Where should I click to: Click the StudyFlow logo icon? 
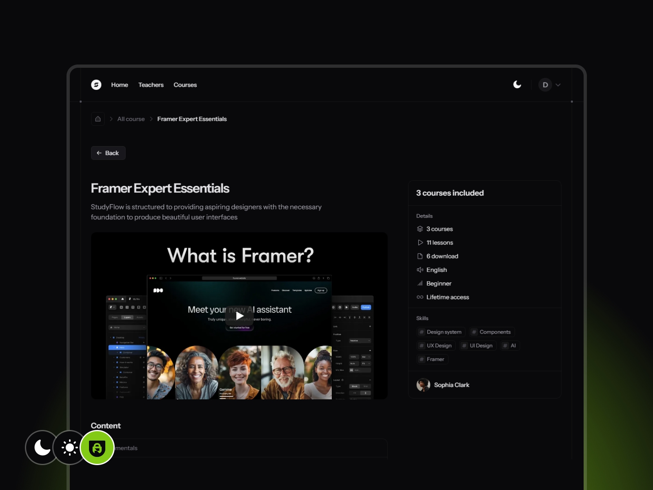(96, 85)
